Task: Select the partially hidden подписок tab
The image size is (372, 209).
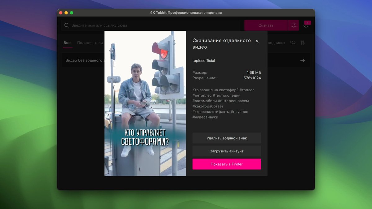Action: [x=276, y=43]
